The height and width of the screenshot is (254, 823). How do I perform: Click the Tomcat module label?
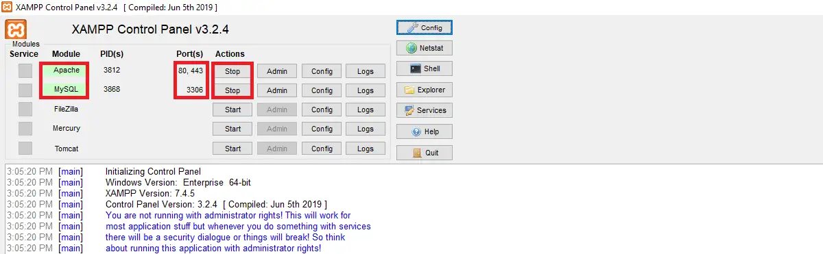67,148
